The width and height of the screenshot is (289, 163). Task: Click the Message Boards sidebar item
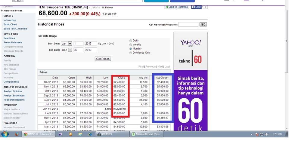pos(14,51)
